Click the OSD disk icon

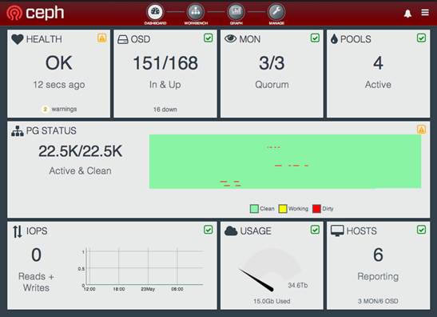[x=122, y=39]
